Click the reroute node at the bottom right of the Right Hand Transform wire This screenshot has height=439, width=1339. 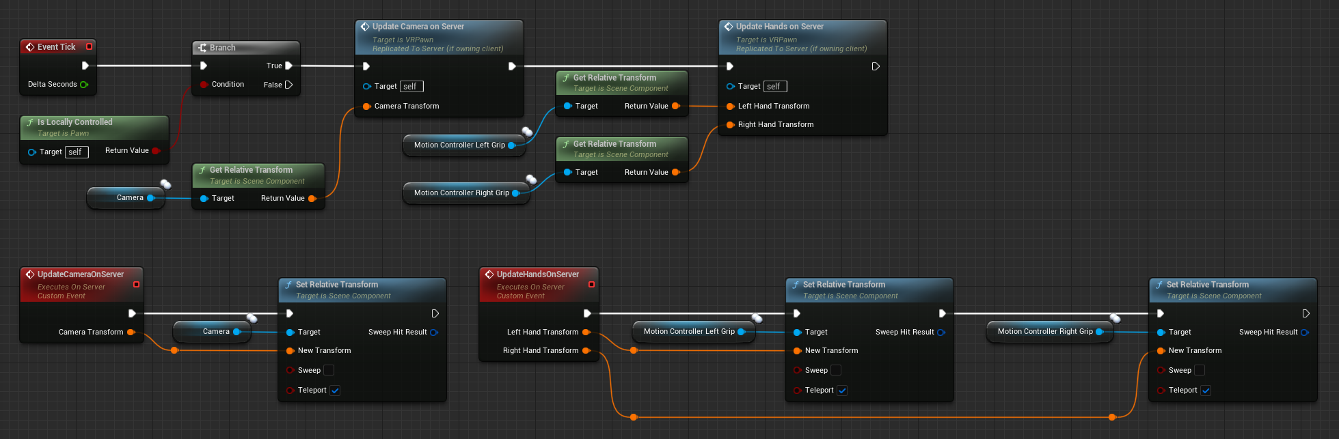coord(1112,416)
